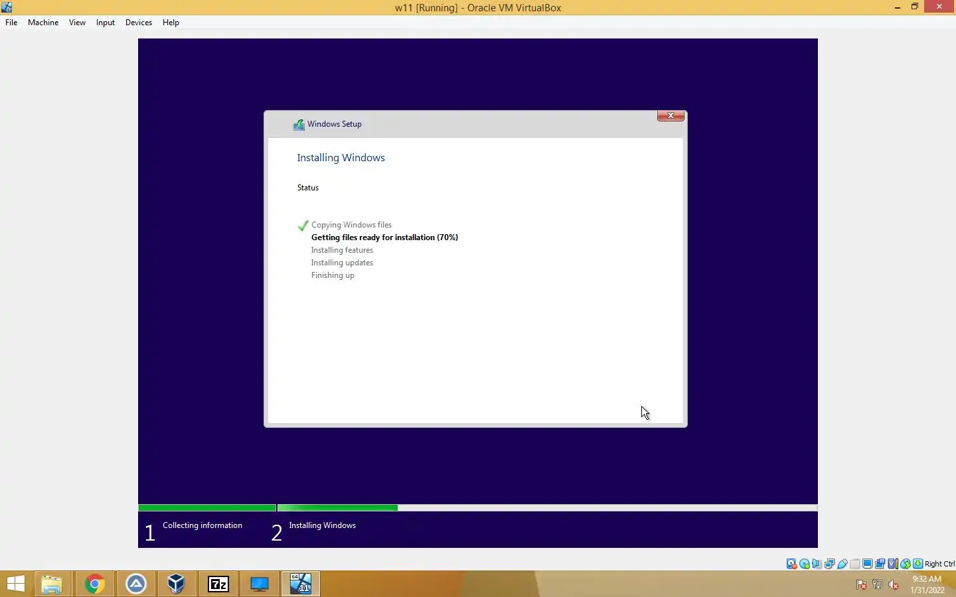956x597 pixels.
Task: Close the w11 VirtualBox window
Action: point(939,7)
